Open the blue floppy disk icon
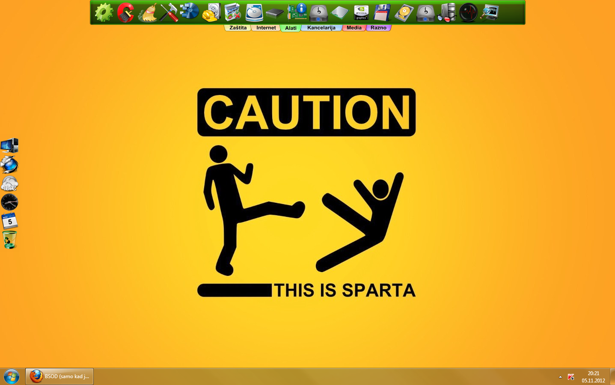This screenshot has width=615, height=385. [382, 12]
